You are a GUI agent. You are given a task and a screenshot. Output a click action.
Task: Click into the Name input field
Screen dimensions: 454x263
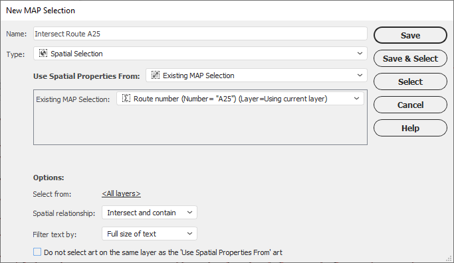click(200, 34)
